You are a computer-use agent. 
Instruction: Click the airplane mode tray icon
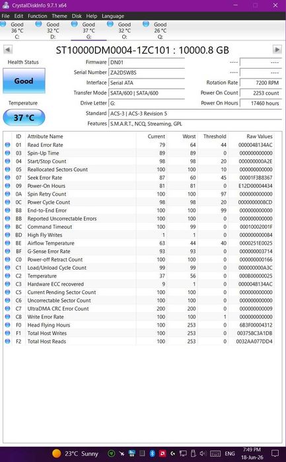pyautogui.click(x=122, y=453)
